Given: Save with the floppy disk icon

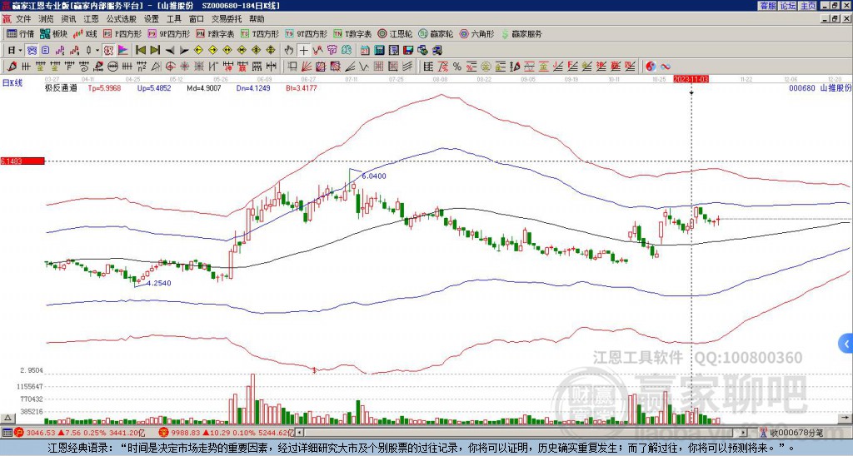Looking at the screenshot, I should point(408,51).
